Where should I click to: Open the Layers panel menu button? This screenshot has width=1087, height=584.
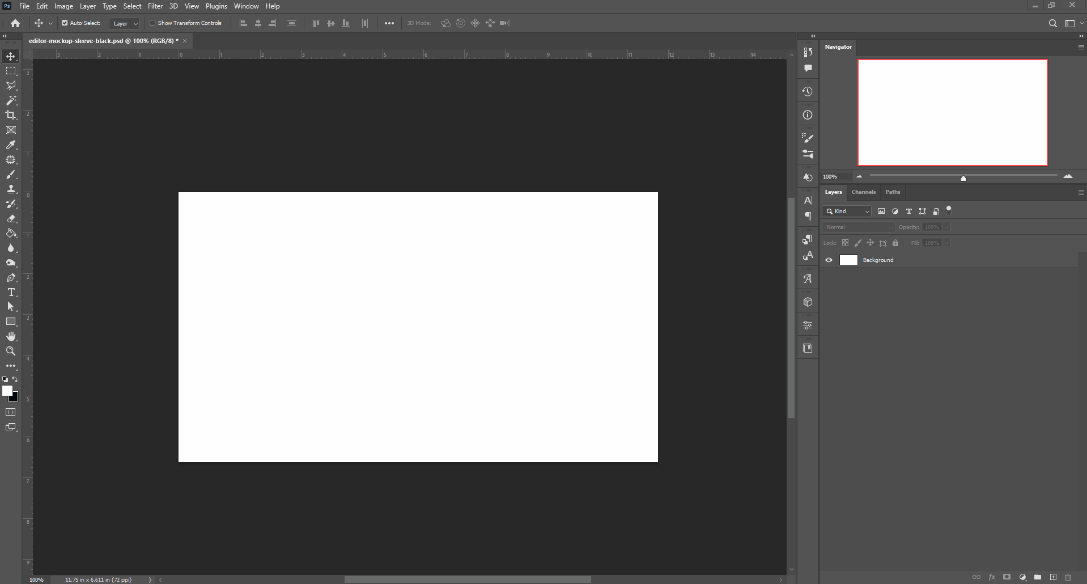(1080, 193)
